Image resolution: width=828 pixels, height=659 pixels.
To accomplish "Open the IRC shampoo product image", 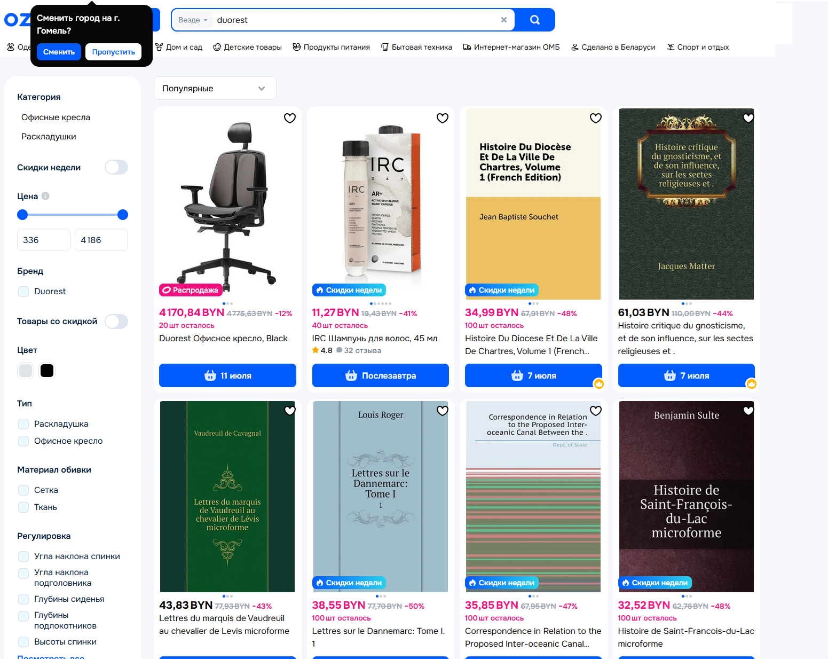I will [x=381, y=204].
